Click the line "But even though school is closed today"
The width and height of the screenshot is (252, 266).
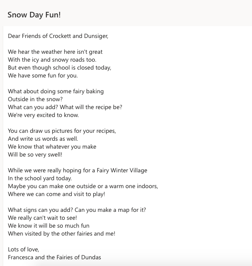point(59,68)
